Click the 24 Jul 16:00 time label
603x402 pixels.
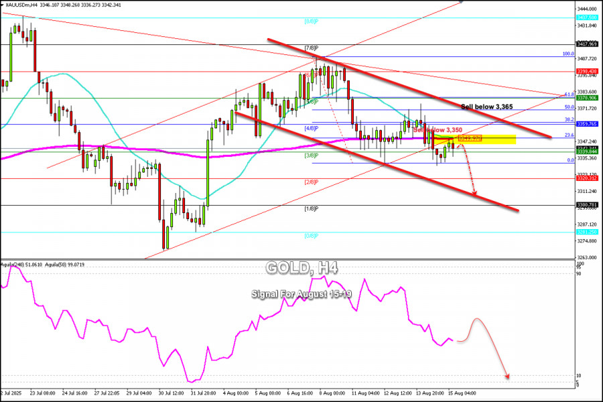(x=74, y=393)
